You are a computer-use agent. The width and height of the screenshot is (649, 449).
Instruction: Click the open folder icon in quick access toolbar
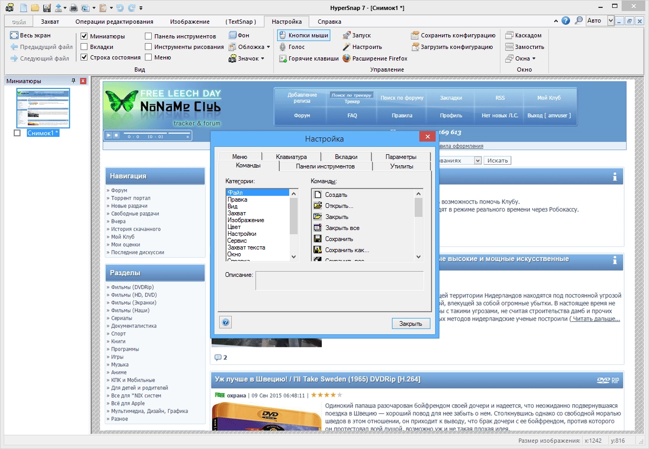(35, 7)
